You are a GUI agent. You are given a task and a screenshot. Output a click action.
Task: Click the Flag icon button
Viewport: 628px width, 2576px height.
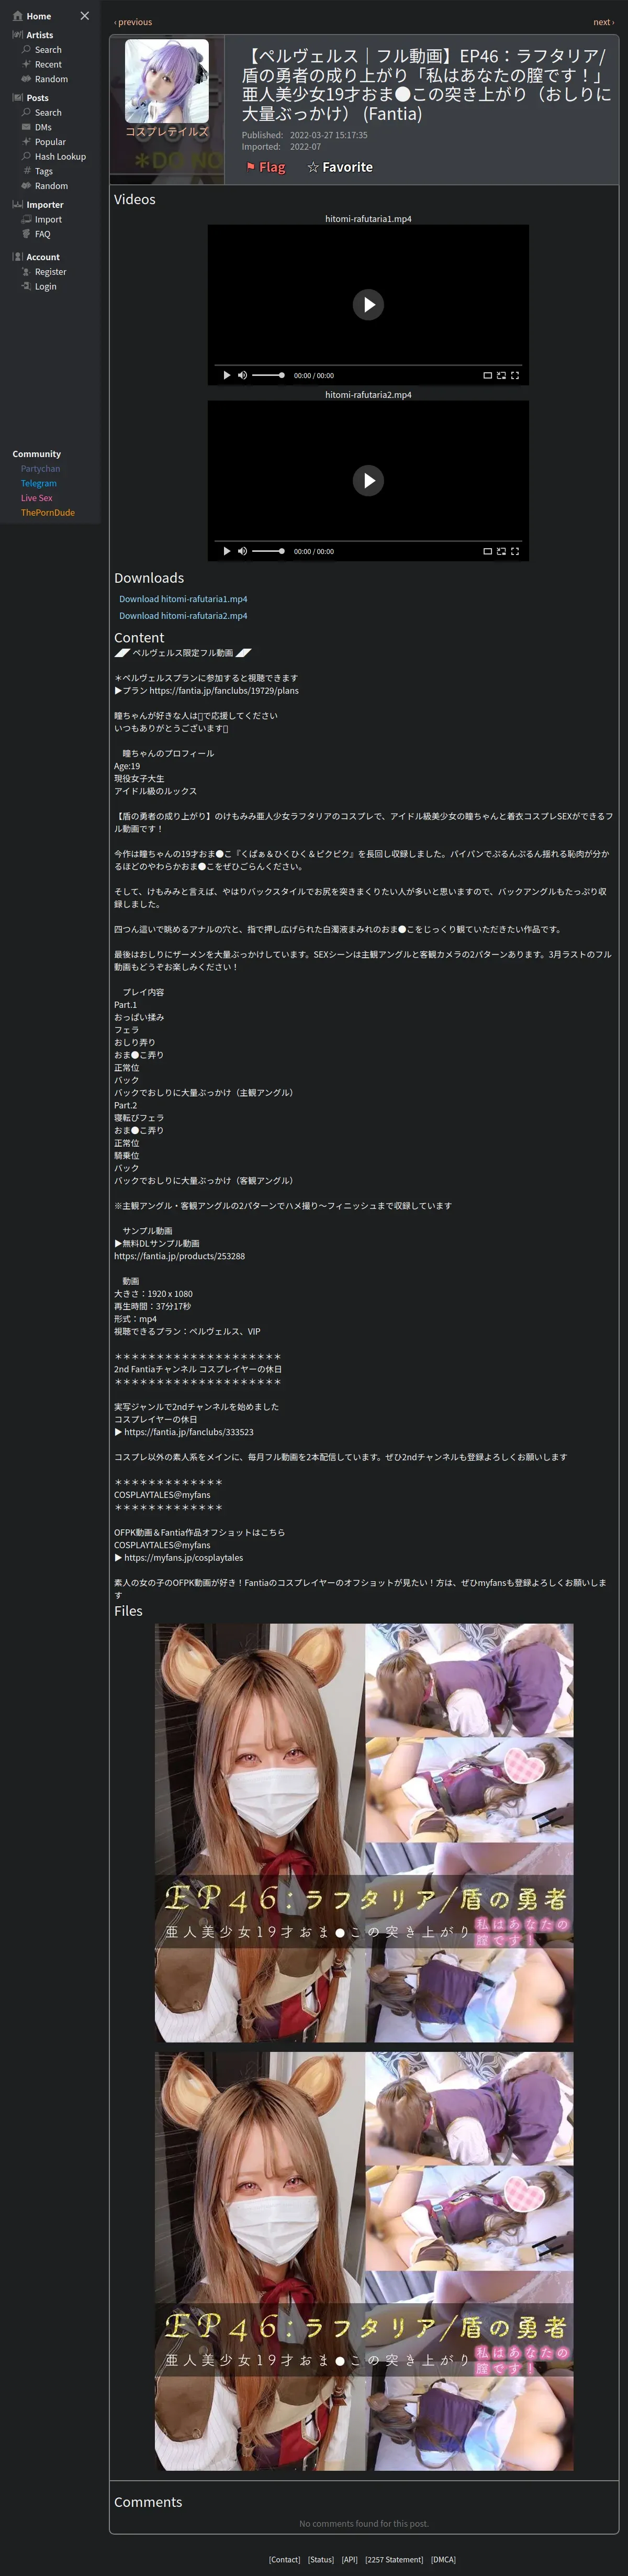(x=265, y=167)
